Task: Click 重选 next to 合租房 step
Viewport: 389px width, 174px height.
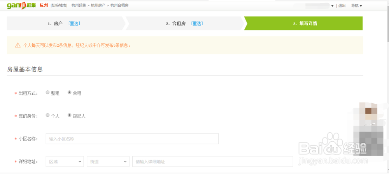Action: (x=197, y=24)
